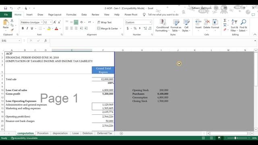
Task: Toggle italic formatting
Action: (x=27, y=28)
